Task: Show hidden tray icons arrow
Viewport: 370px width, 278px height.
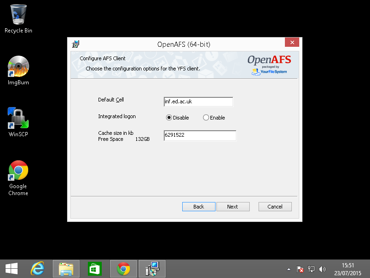Action: 289,269
